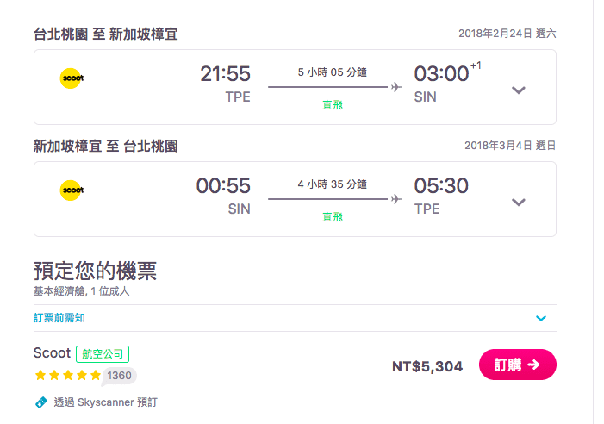Image resolution: width=604 pixels, height=424 pixels.
Task: Expand the 21:55 outbound flight details chevron
Action: (519, 90)
